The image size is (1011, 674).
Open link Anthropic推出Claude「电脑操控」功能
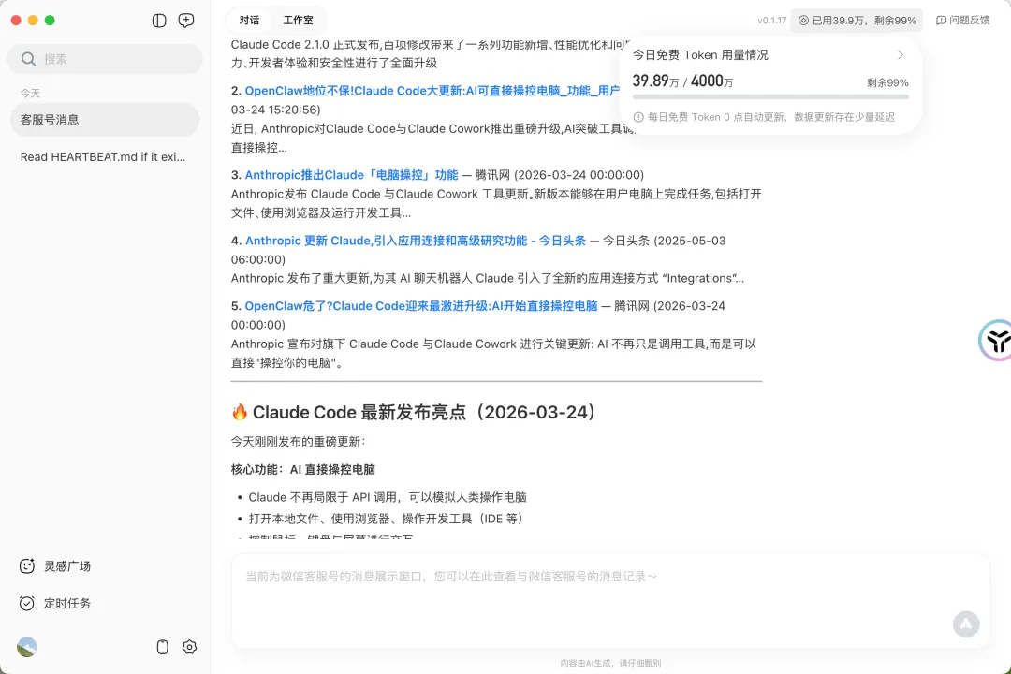[x=351, y=175]
